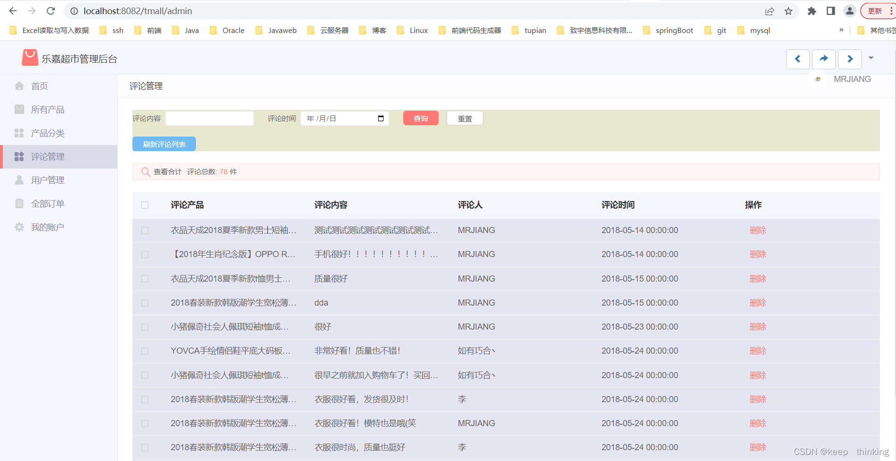Delete the comment 质量很好
Image resolution: width=896 pixels, height=461 pixels.
click(758, 278)
